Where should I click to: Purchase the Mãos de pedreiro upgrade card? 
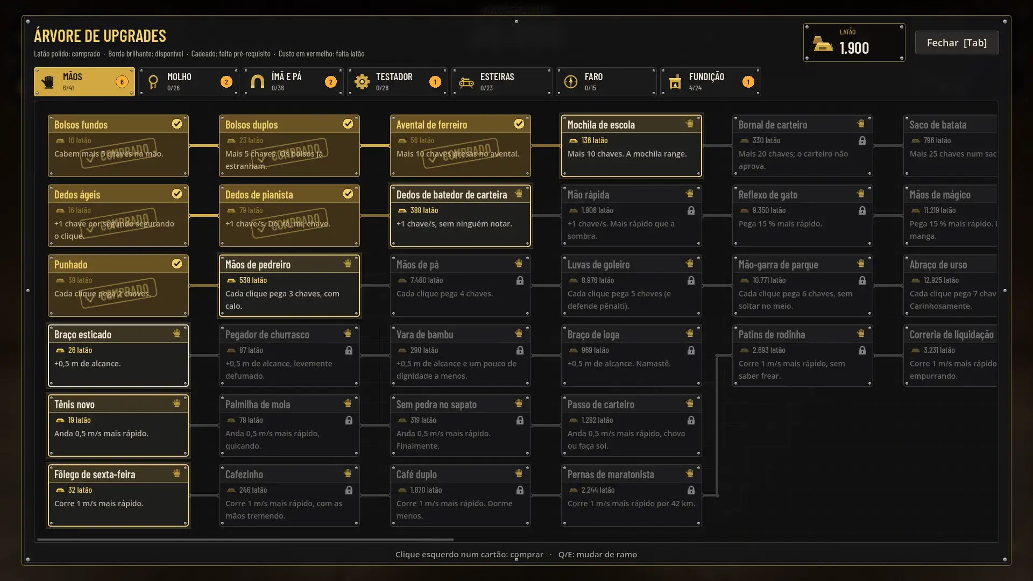pyautogui.click(x=289, y=286)
